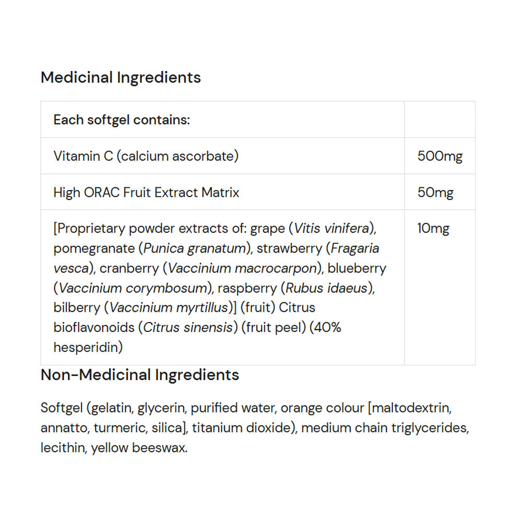Click 'titanium dioxide' in non-medicinal ingredients

(240, 428)
